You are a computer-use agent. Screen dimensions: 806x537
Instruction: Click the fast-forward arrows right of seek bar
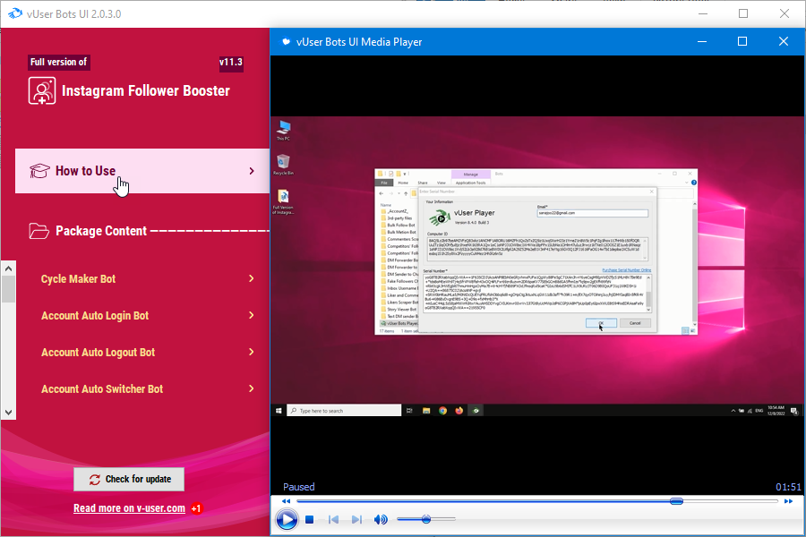pyautogui.click(x=788, y=501)
